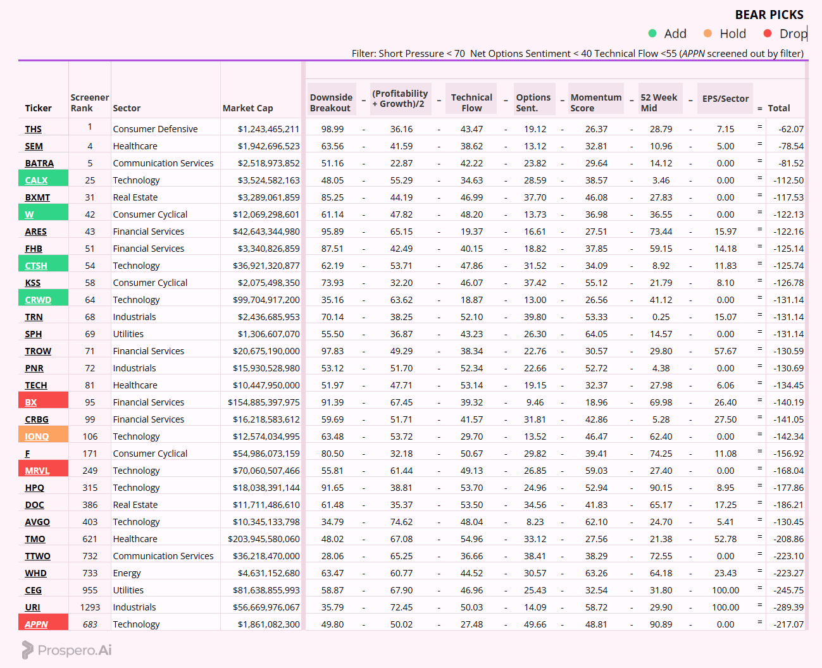The height and width of the screenshot is (668, 822).
Task: Open the THS ticker link
Action: tap(34, 129)
